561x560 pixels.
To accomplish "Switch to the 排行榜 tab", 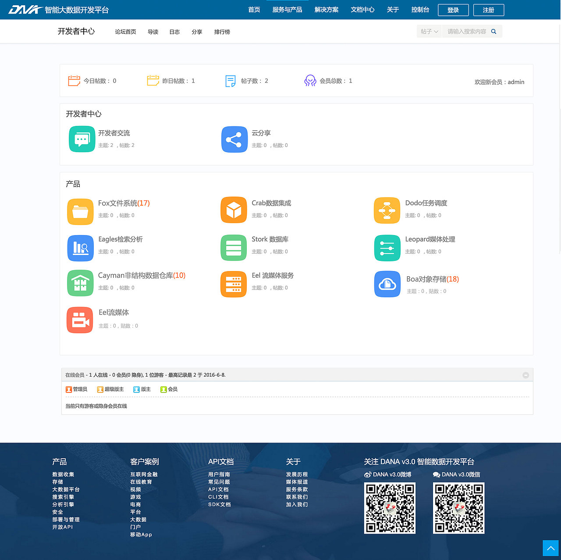I will click(x=222, y=32).
